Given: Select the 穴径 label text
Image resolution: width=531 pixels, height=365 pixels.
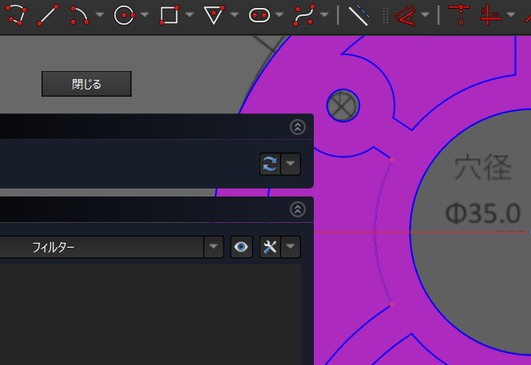Looking at the screenshot, I should (482, 167).
